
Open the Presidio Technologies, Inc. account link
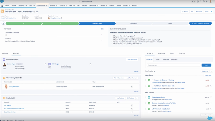click(x=8, y=18)
